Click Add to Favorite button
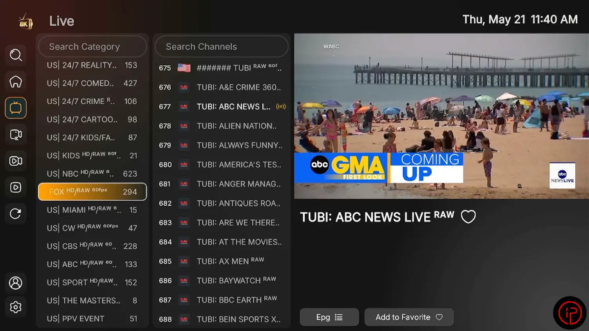The height and width of the screenshot is (331, 589). (409, 317)
